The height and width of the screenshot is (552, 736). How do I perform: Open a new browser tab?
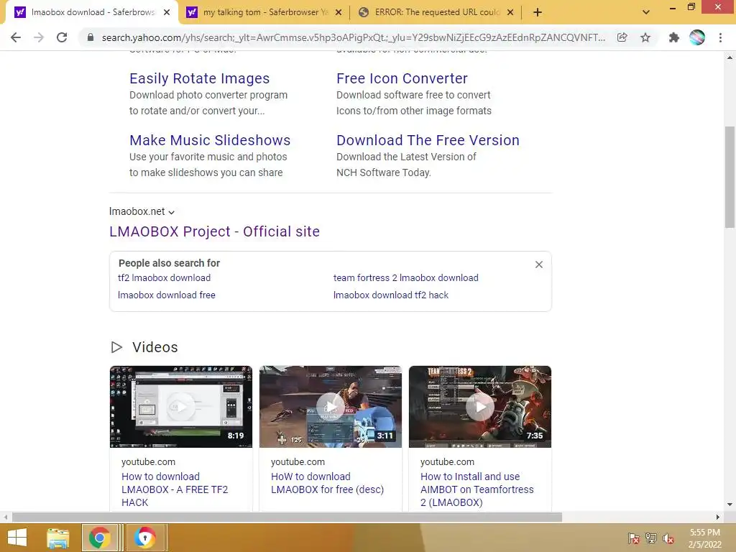pyautogui.click(x=538, y=12)
